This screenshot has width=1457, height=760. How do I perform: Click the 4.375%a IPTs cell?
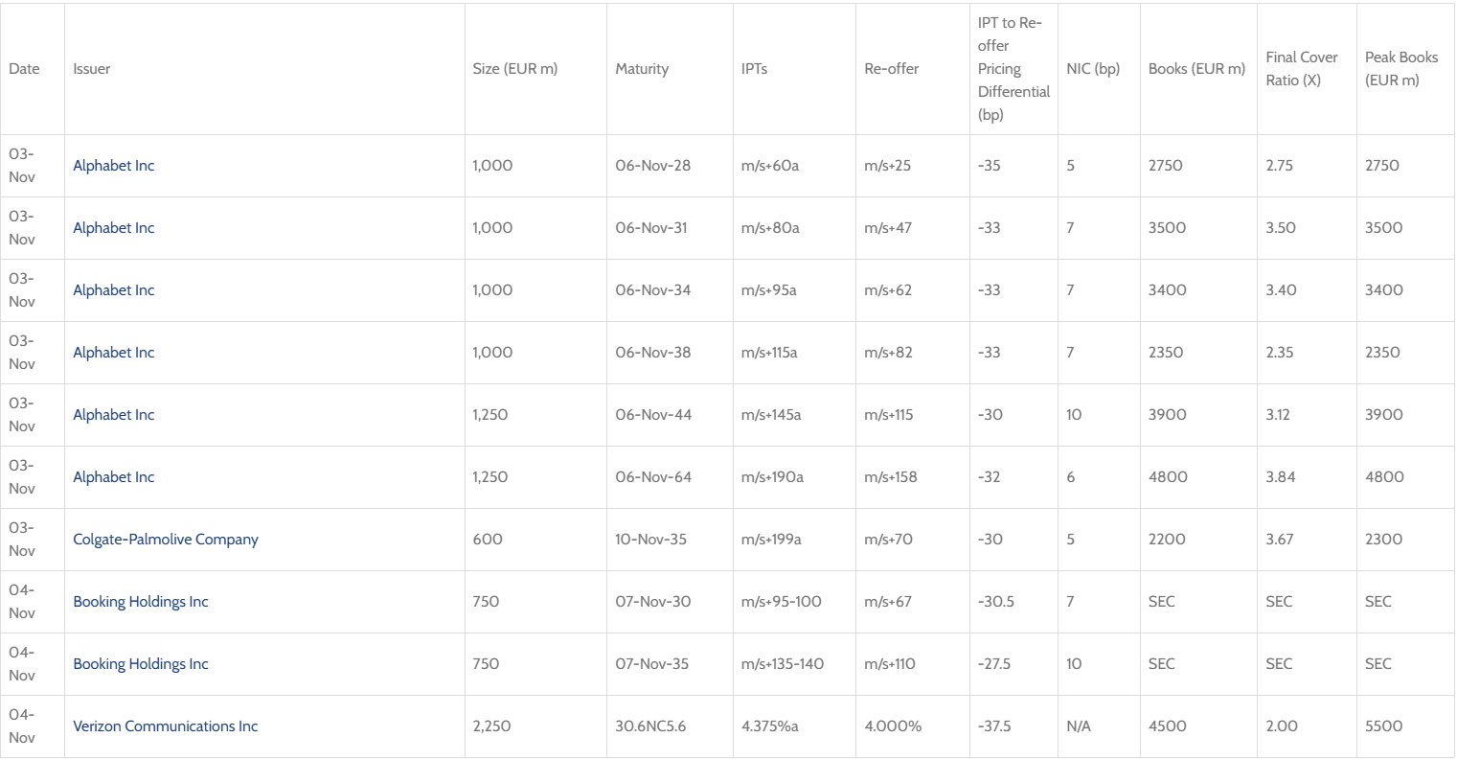[770, 726]
